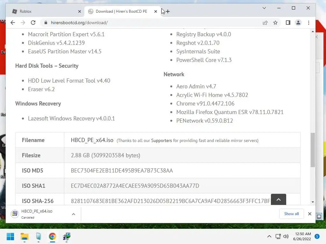Close the Download Hiren's BootCD PE tab
This screenshot has width=326, height=244.
[x=155, y=11]
